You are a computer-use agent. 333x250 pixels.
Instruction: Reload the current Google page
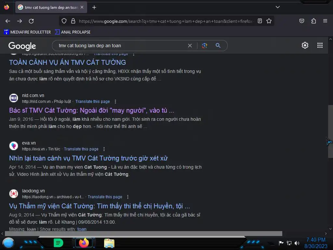click(31, 21)
